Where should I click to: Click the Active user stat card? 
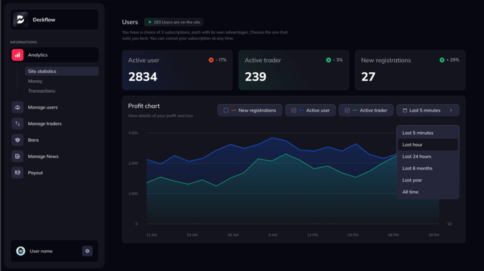click(x=177, y=70)
